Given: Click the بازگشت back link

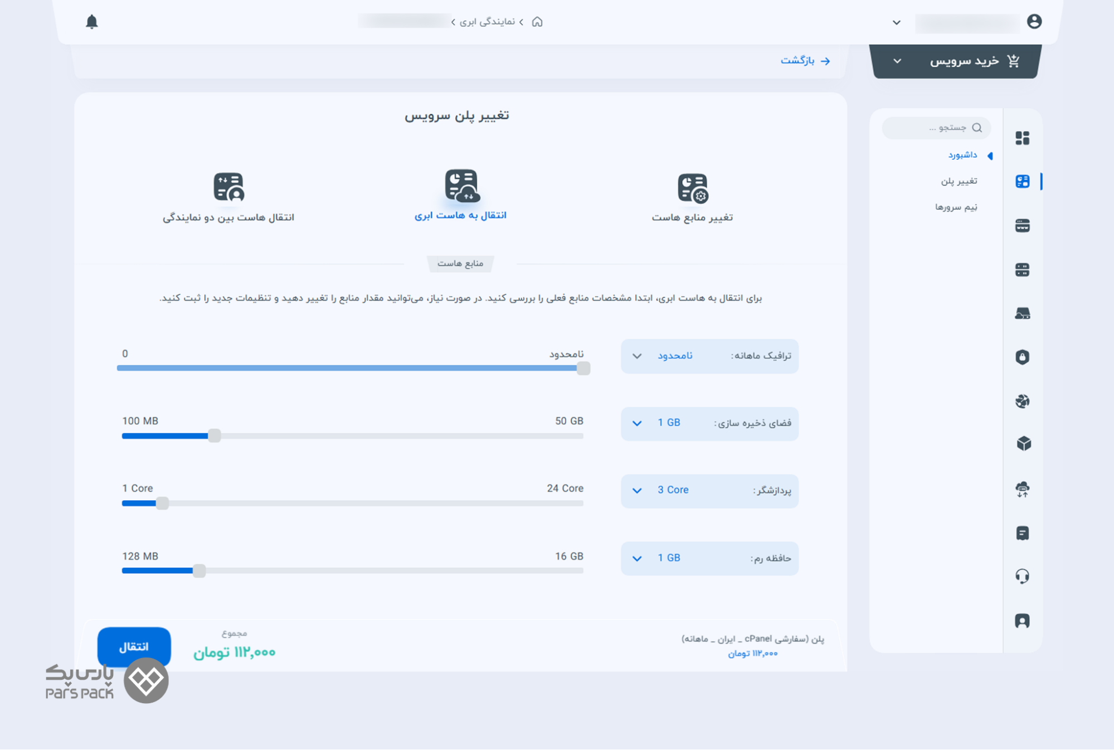Looking at the screenshot, I should click(805, 61).
